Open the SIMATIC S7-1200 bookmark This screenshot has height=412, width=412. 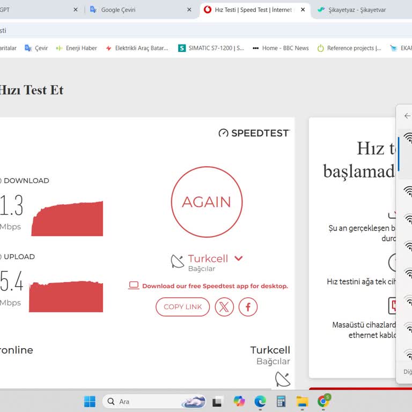211,48
